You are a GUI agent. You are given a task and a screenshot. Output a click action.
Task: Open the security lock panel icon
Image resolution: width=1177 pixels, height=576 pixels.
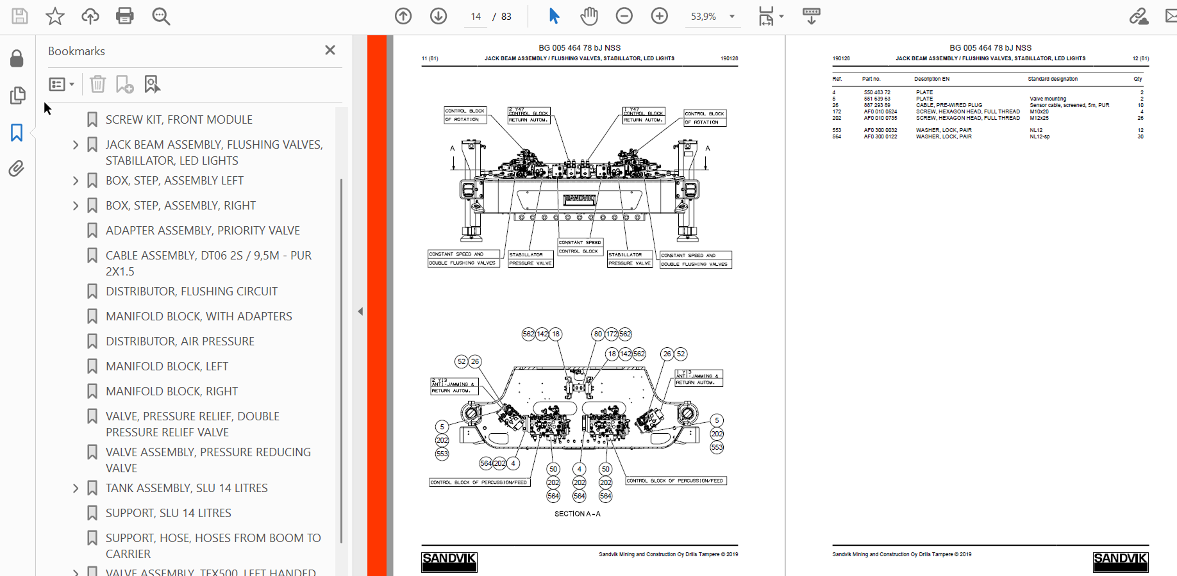coord(17,59)
